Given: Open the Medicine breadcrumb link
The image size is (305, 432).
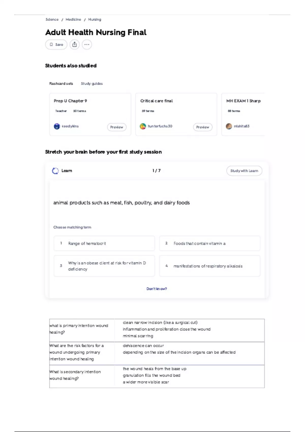Looking at the screenshot, I should click(x=73, y=20).
